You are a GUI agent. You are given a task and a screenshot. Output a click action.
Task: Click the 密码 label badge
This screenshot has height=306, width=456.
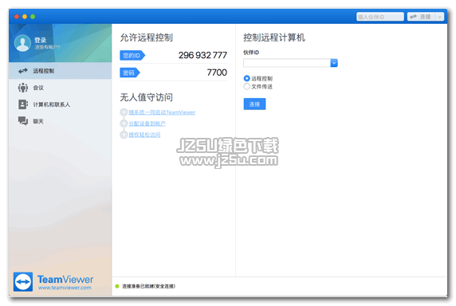[x=130, y=73]
